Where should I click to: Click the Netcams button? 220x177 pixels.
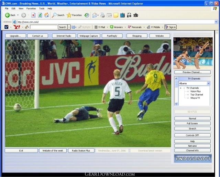(x=192, y=146)
